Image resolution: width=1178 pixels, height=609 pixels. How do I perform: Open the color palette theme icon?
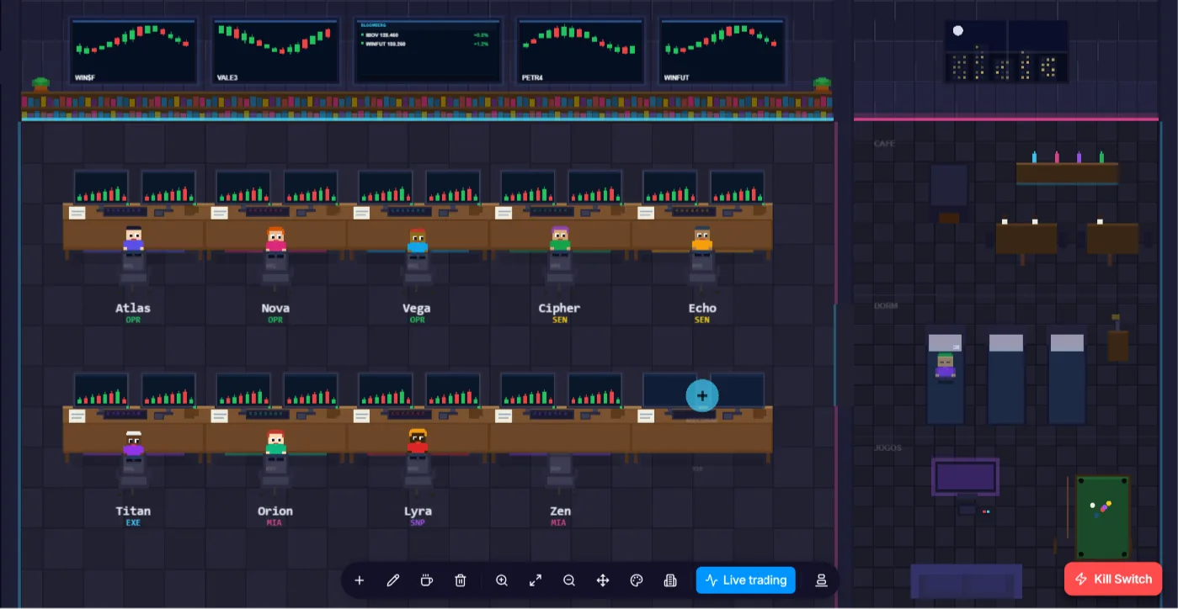(637, 580)
